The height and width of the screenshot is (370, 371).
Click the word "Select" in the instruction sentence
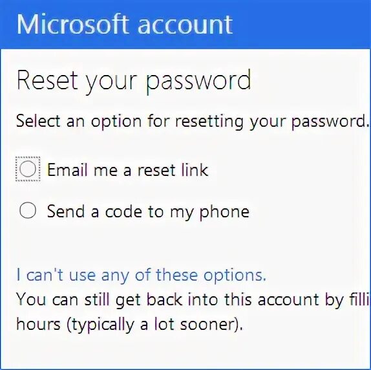coord(38,121)
